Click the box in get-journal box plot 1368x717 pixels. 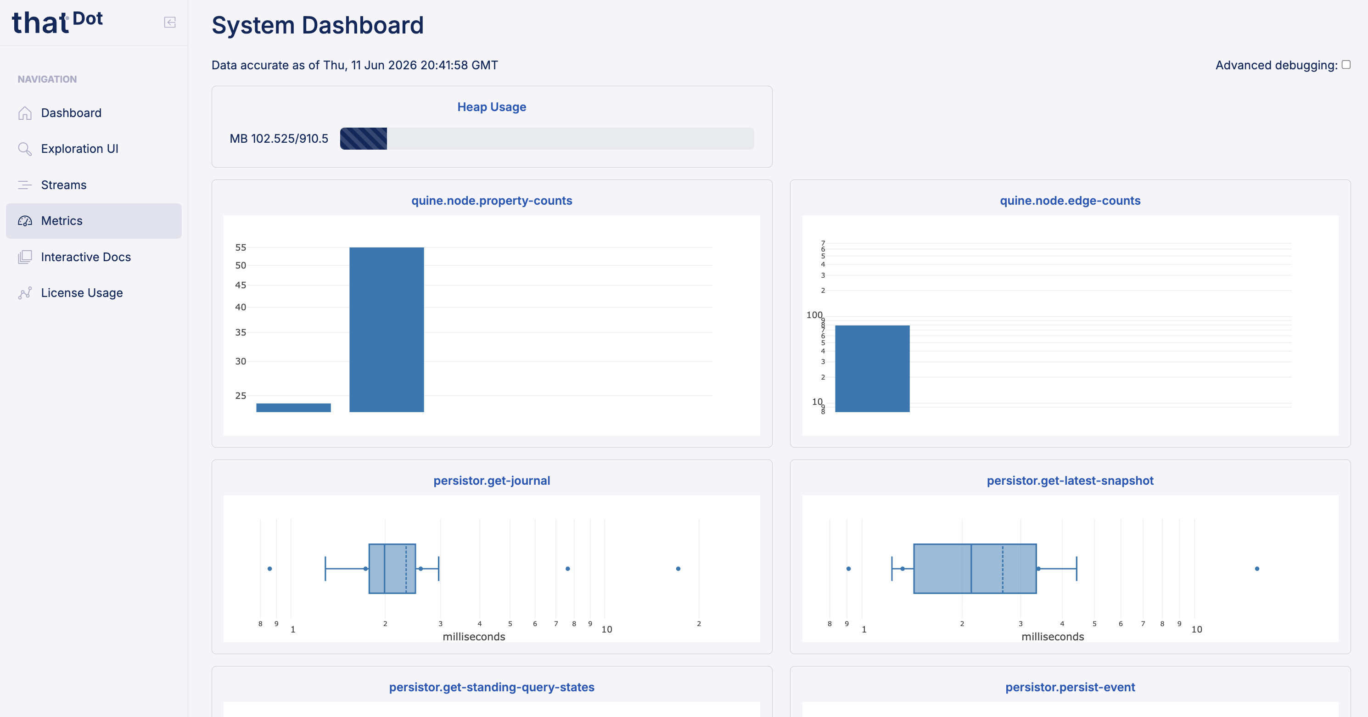(392, 569)
